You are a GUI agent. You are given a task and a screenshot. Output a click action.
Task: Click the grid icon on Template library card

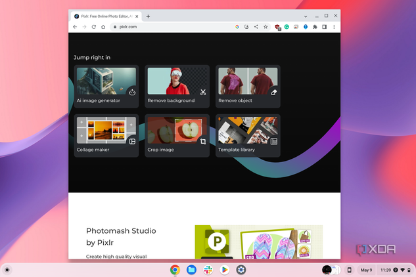274,142
